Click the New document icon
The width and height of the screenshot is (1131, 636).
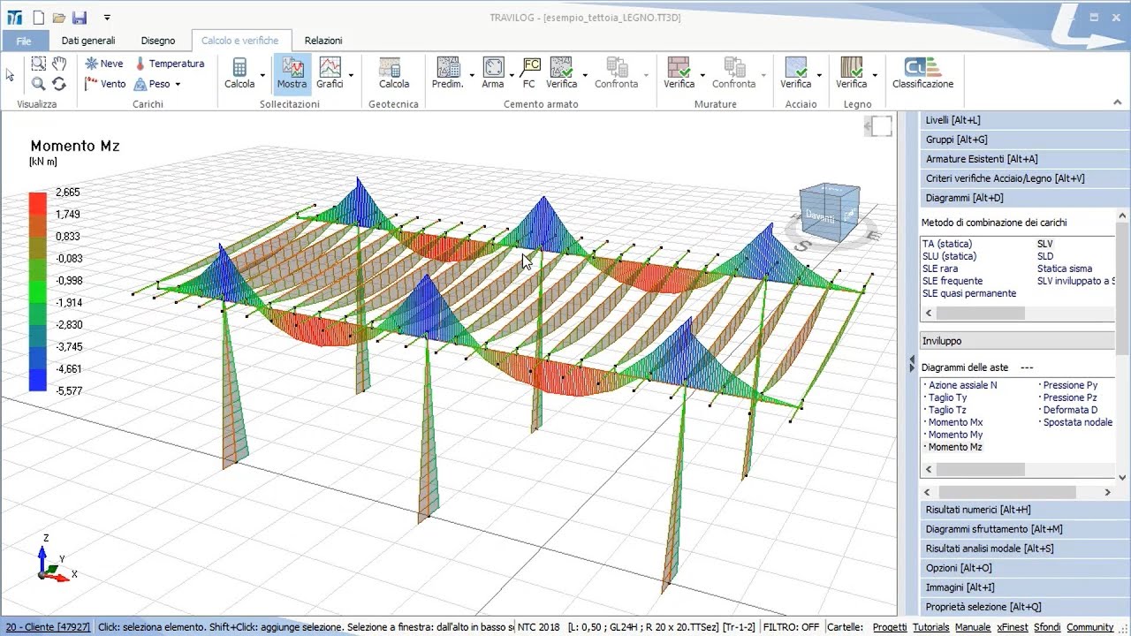pyautogui.click(x=38, y=18)
